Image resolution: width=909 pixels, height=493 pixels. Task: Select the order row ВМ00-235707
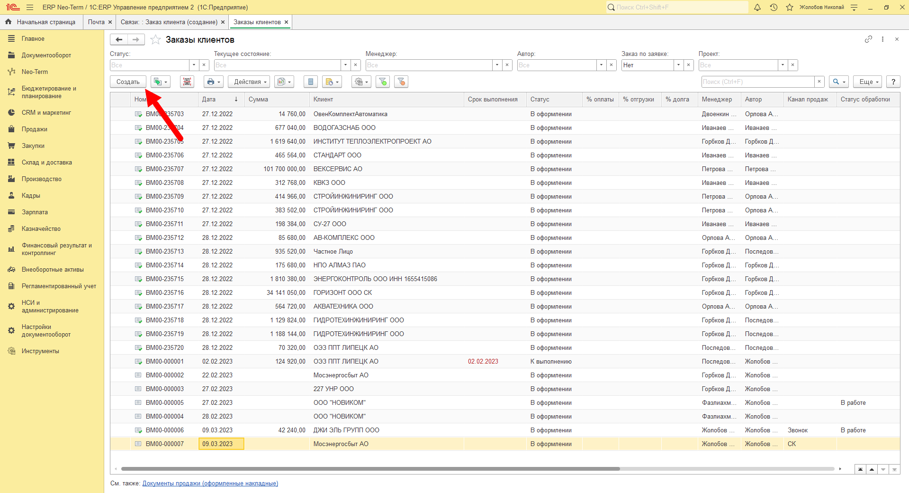[x=505, y=169]
